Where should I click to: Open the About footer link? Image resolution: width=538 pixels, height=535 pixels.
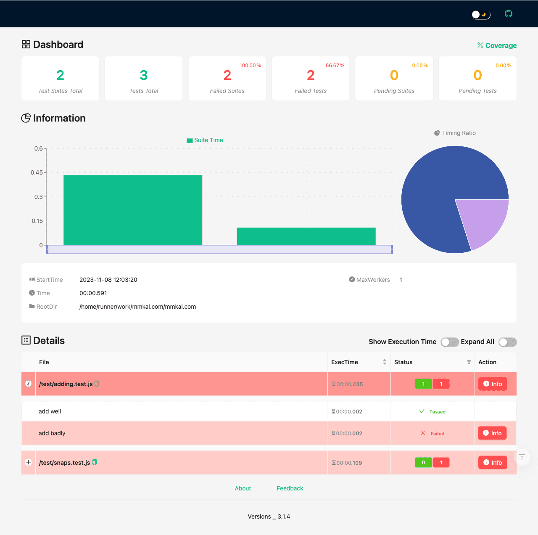tap(243, 488)
